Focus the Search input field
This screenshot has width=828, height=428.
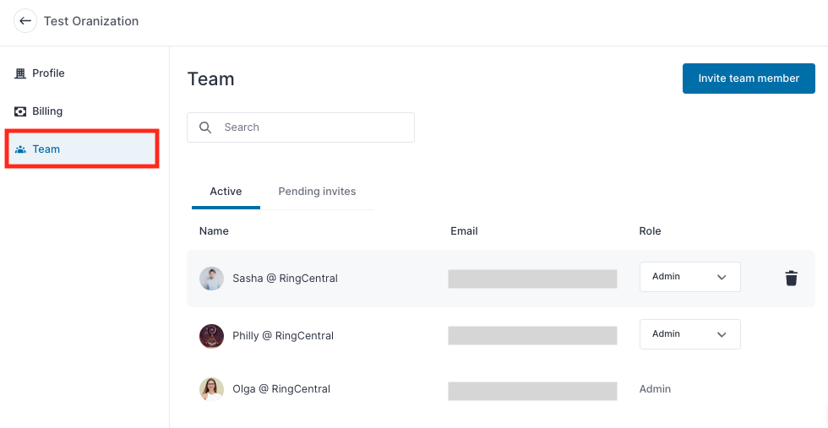(301, 127)
